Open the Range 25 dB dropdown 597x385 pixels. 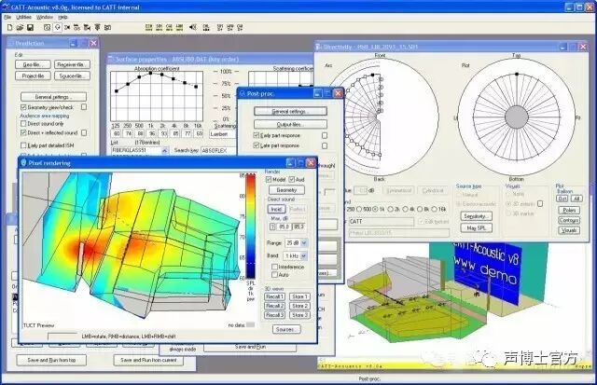tap(304, 242)
